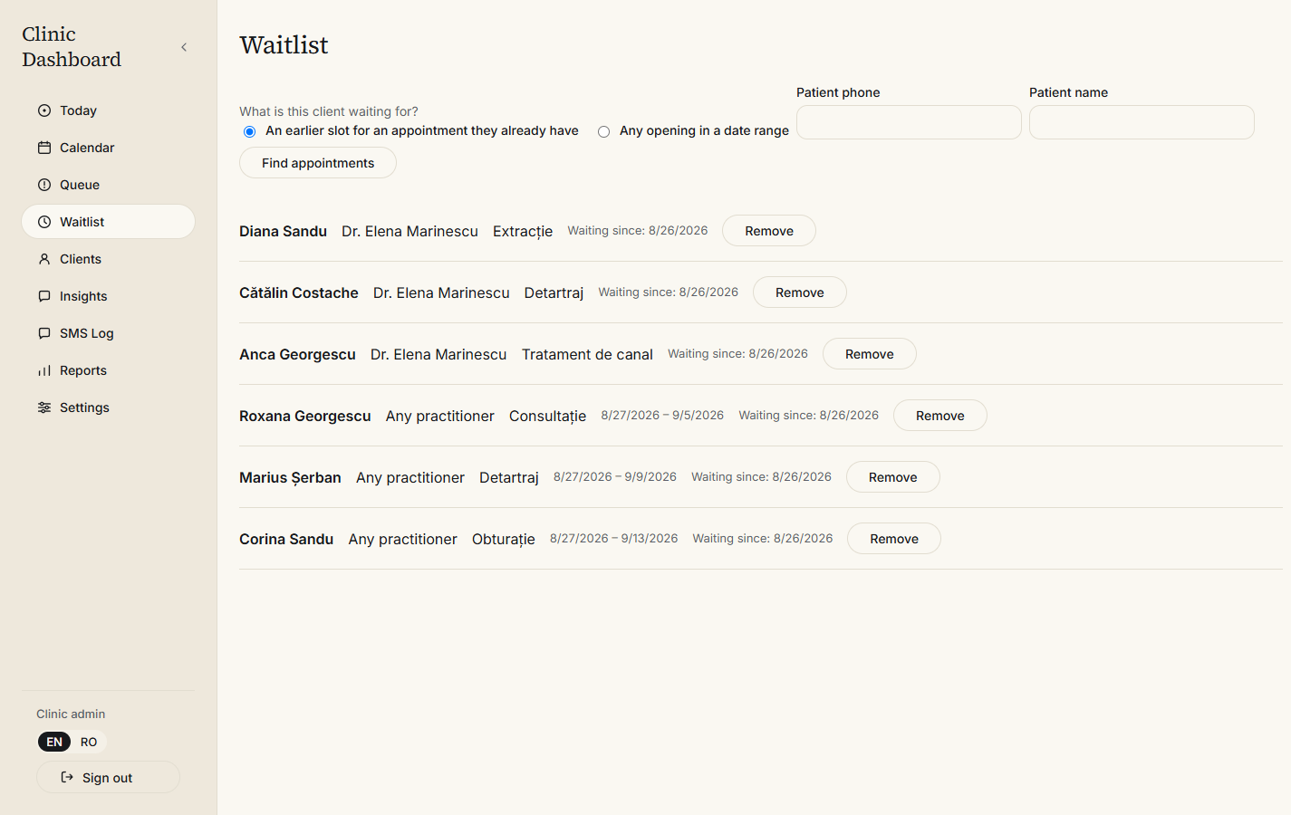The height and width of the screenshot is (815, 1291).
Task: Remove Marius Șerban from the waitlist
Action: (x=893, y=477)
